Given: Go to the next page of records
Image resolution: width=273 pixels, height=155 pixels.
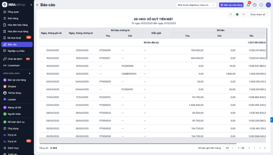Looking at the screenshot, I should 260,148.
